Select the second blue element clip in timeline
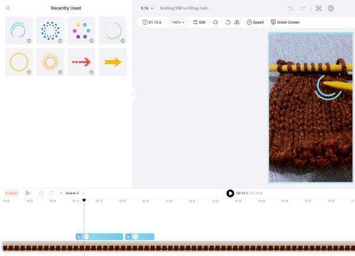The width and height of the screenshot is (355, 256). [140, 236]
